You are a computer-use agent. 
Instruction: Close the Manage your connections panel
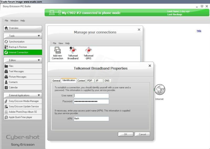(139, 30)
